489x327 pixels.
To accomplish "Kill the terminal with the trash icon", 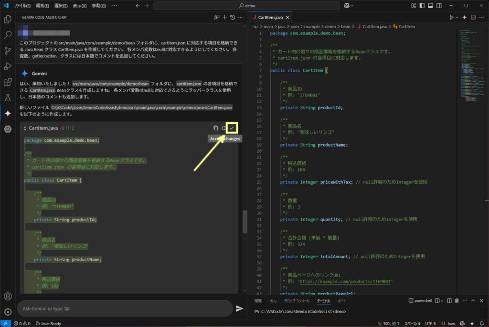I will point(457,301).
